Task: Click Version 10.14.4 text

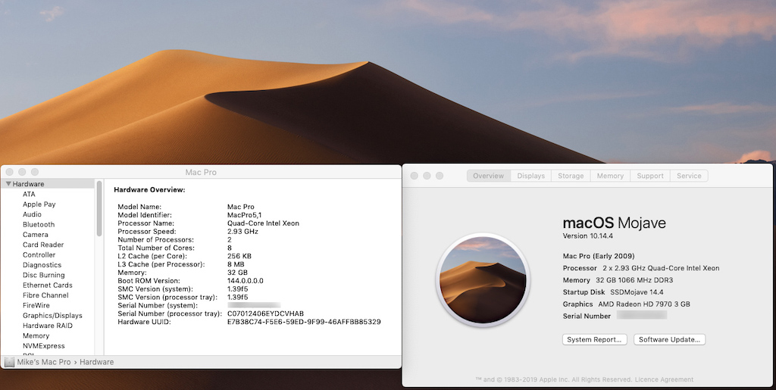Action: click(x=587, y=236)
